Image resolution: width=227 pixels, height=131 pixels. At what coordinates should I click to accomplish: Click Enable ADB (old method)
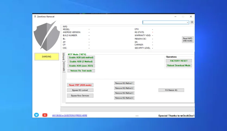click(81, 57)
